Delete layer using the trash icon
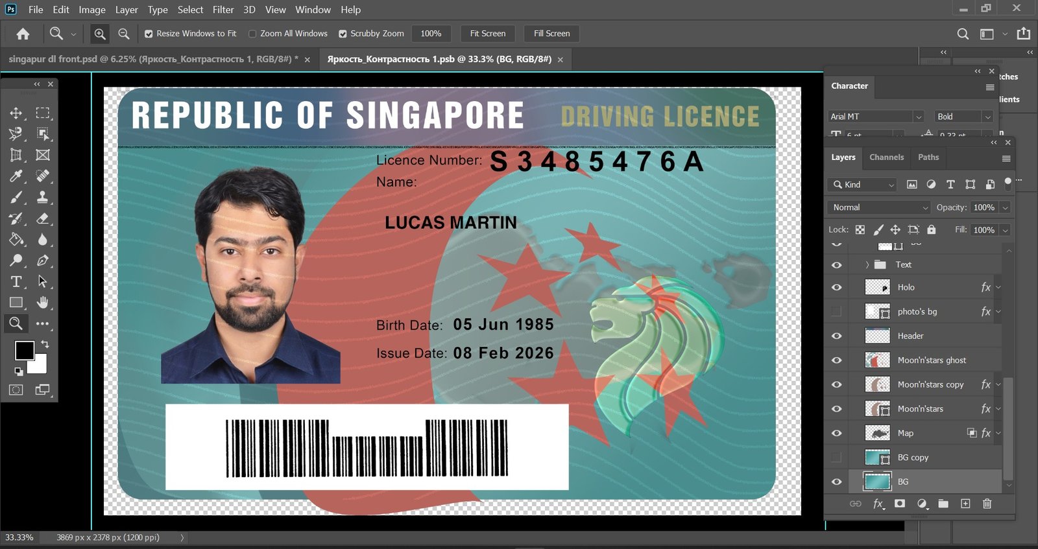Viewport: 1038px width, 549px height. tap(987, 504)
